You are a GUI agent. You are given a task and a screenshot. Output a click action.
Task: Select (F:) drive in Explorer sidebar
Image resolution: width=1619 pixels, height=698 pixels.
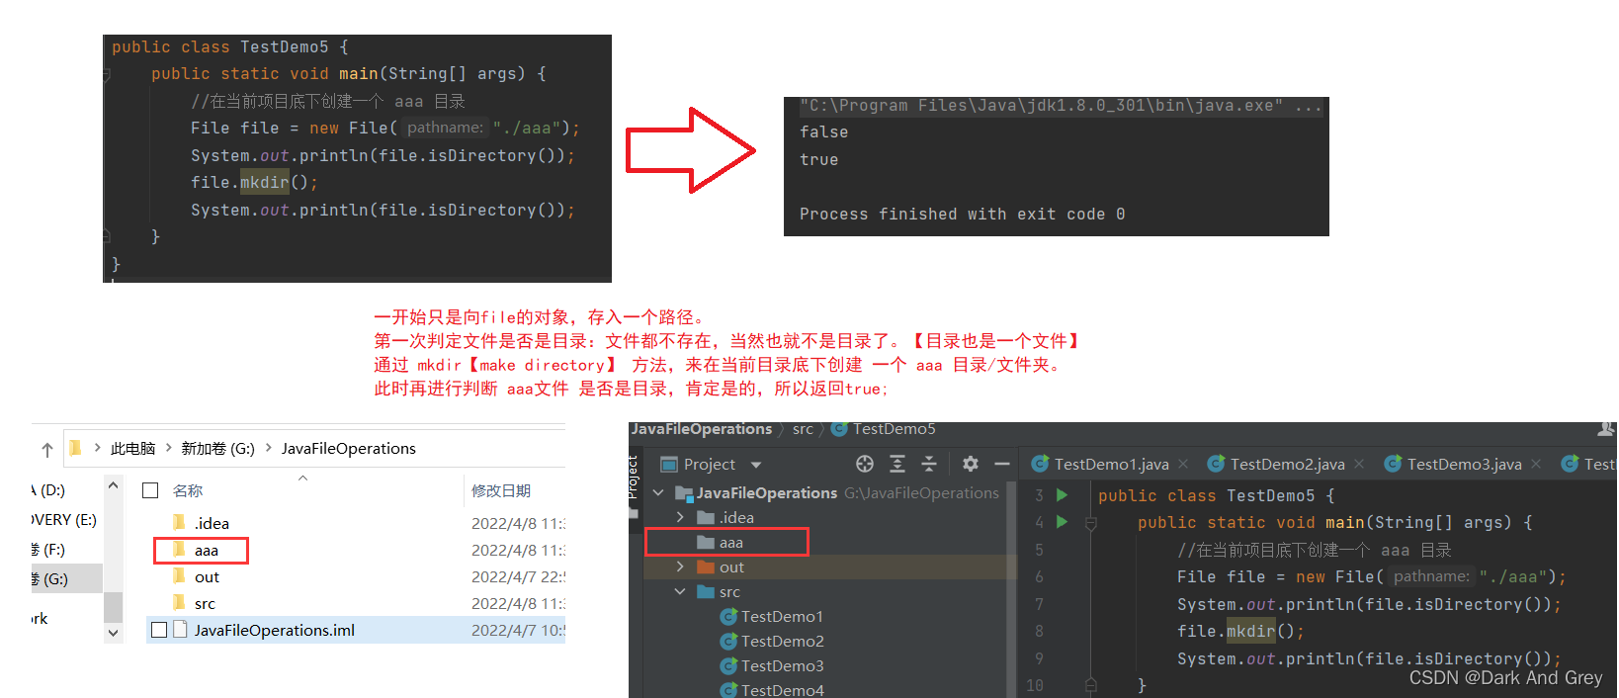pyautogui.click(x=50, y=550)
